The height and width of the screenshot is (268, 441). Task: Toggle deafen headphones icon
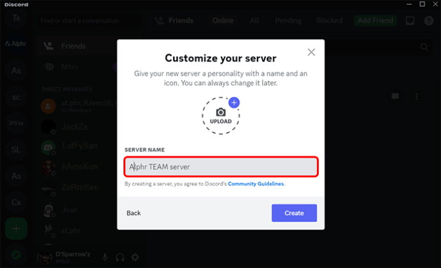pyautogui.click(x=120, y=257)
